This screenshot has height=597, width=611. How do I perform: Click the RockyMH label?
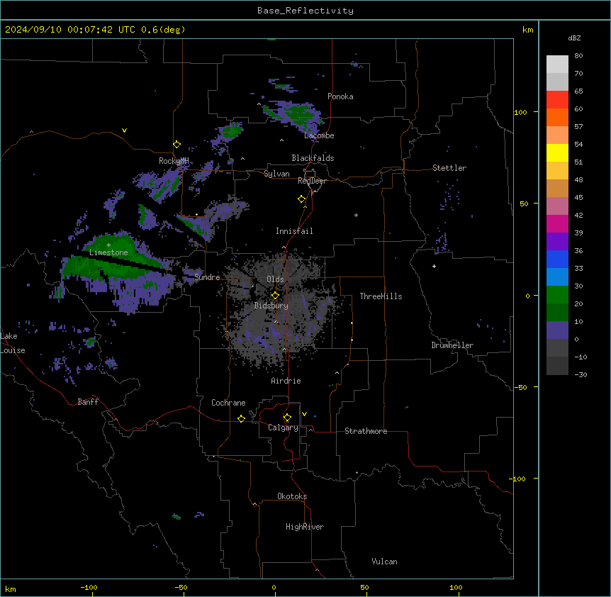click(174, 161)
